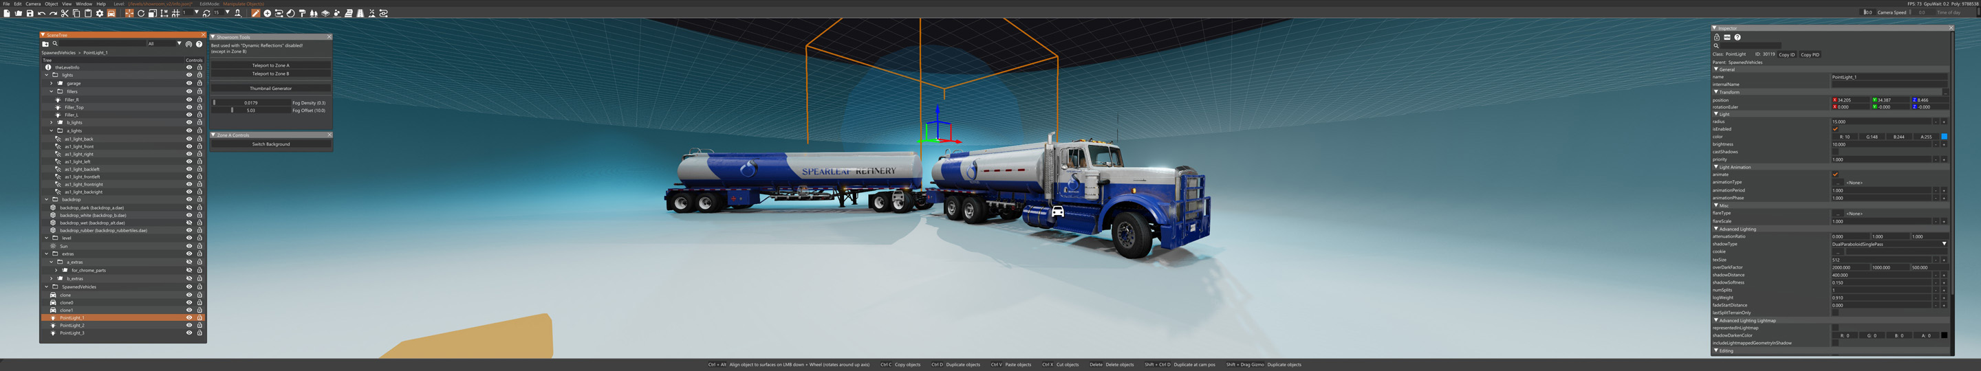
Task: Click the Fog Offset slider
Action: (250, 111)
